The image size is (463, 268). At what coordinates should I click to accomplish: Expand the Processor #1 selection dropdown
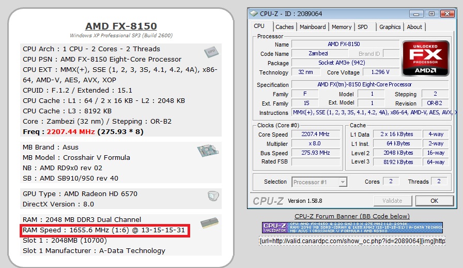(x=343, y=182)
